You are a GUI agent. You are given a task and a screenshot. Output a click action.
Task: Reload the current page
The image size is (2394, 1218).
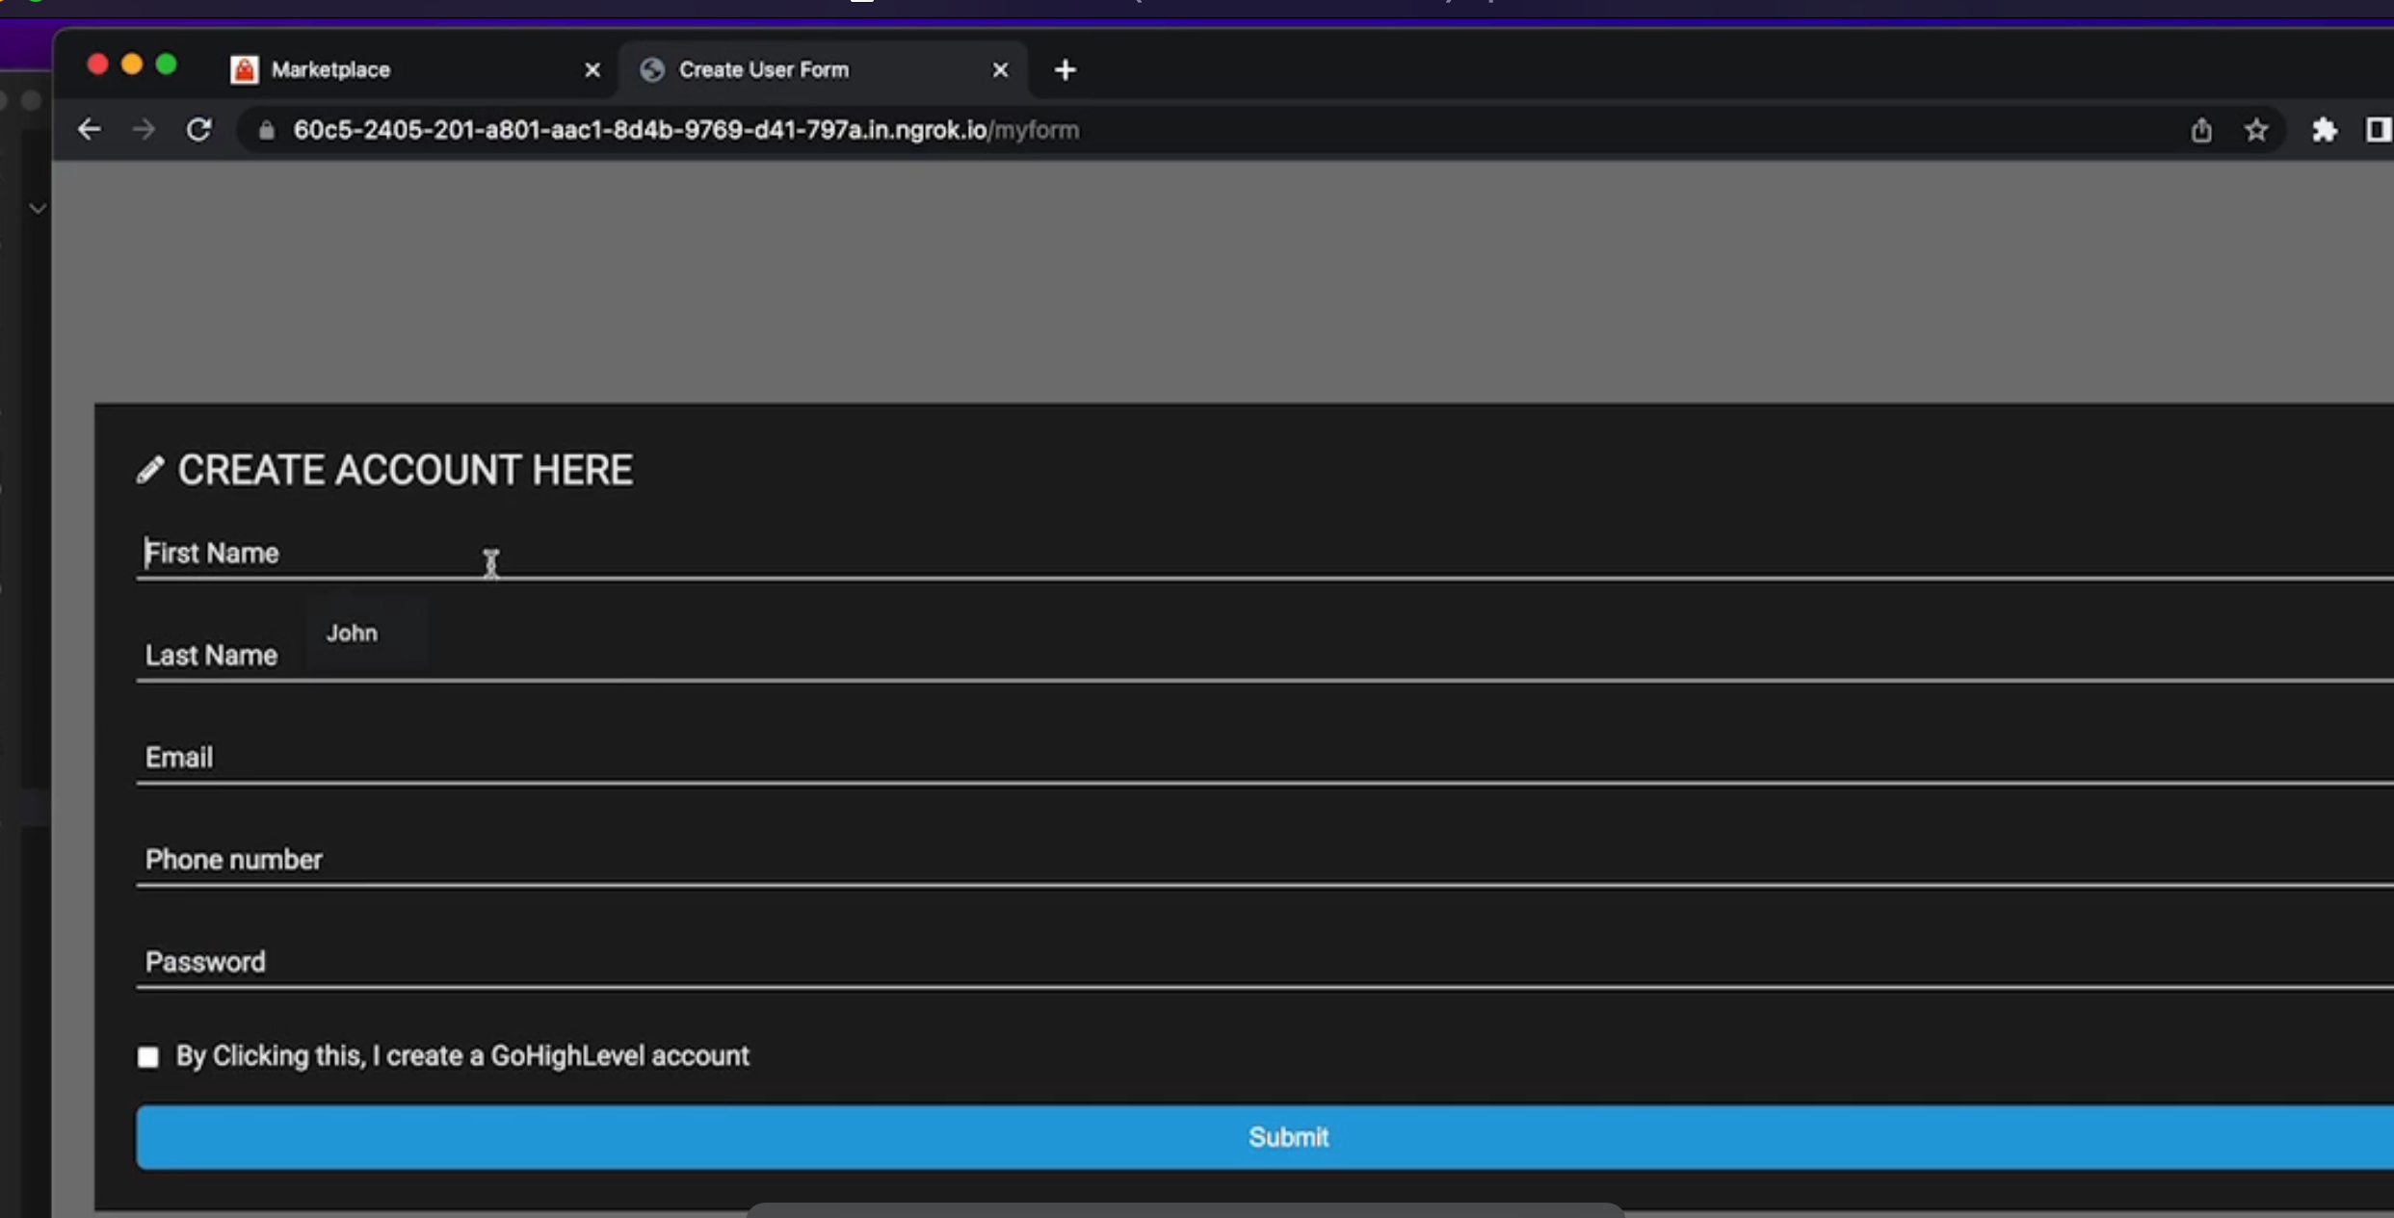198,130
